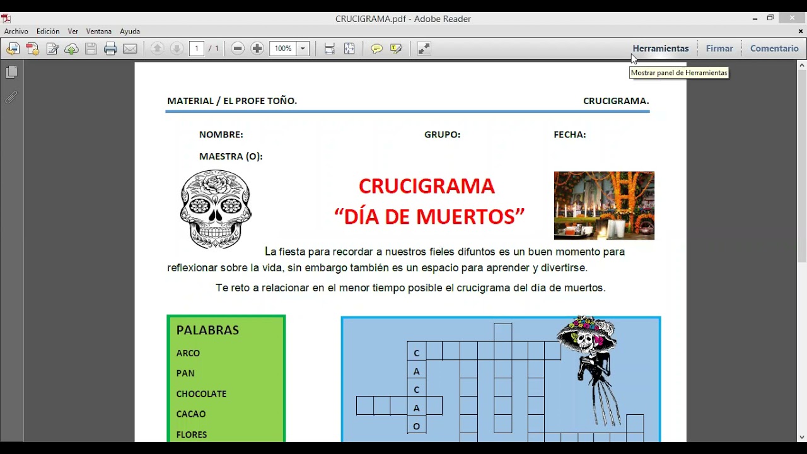Open the Archivo menu
This screenshot has height=454, width=807.
click(x=16, y=31)
